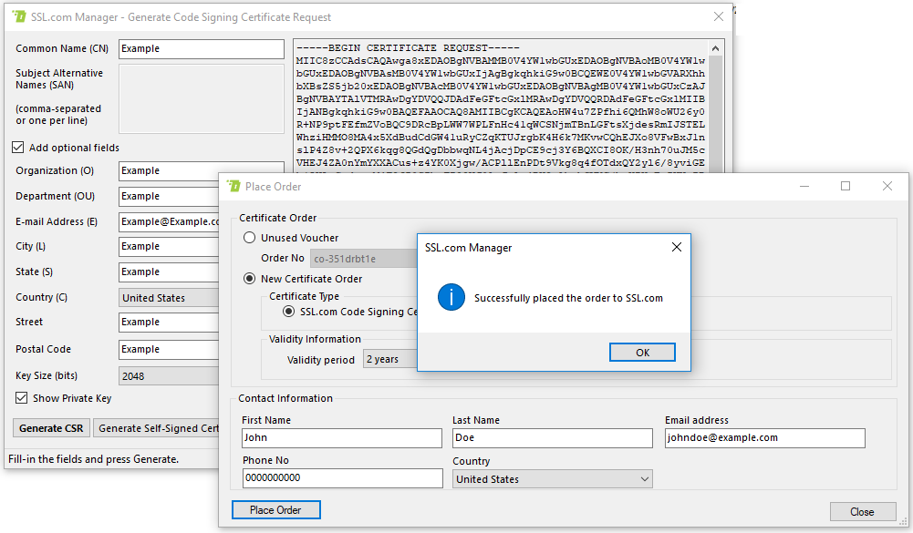Open the Country (C) dropdown in CSR form
This screenshot has height=533, width=913.
point(170,298)
